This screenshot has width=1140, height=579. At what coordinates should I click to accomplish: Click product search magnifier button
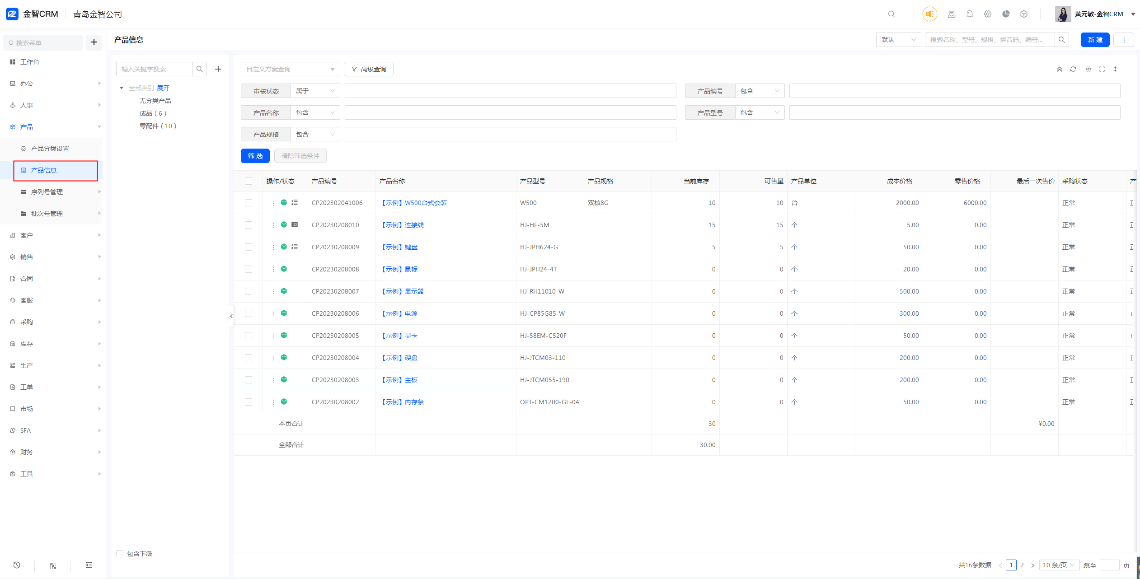pyautogui.click(x=1062, y=40)
